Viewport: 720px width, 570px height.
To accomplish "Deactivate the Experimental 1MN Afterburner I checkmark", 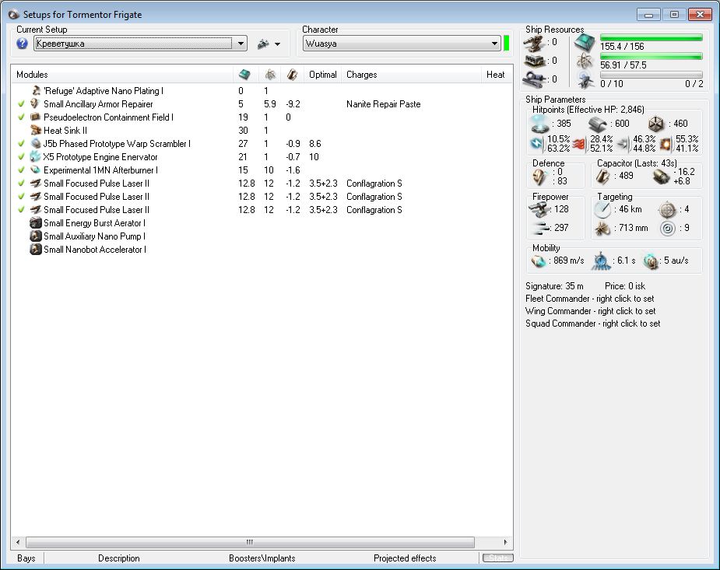I will 21,170.
